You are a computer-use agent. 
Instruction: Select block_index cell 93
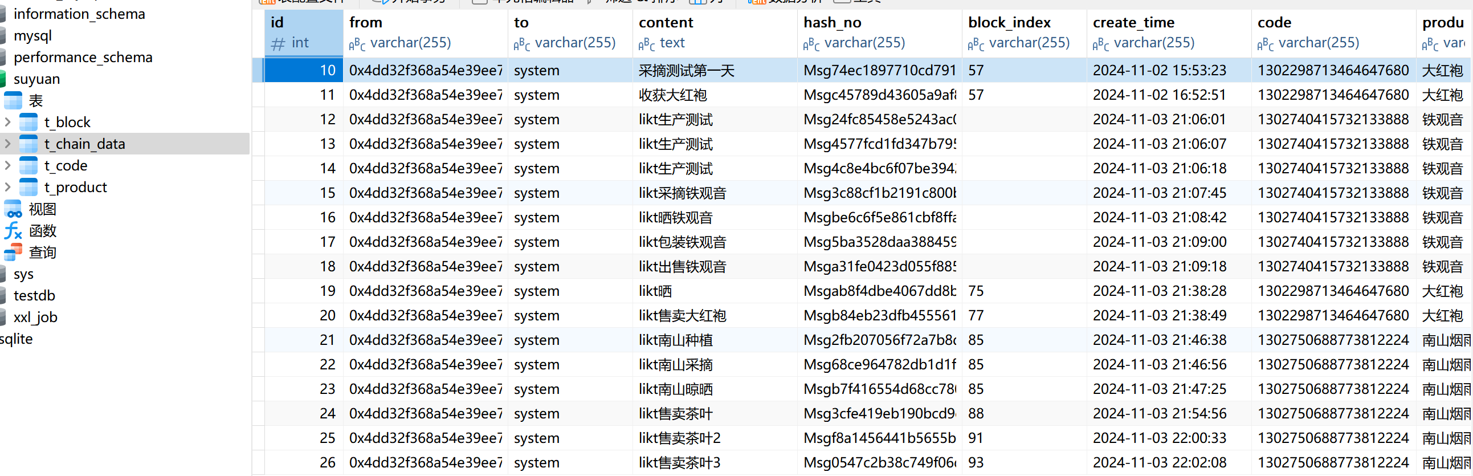[1024, 462]
